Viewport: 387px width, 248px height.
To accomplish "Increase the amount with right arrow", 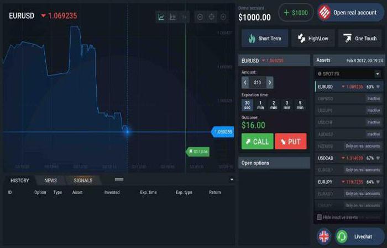I will pyautogui.click(x=270, y=83).
